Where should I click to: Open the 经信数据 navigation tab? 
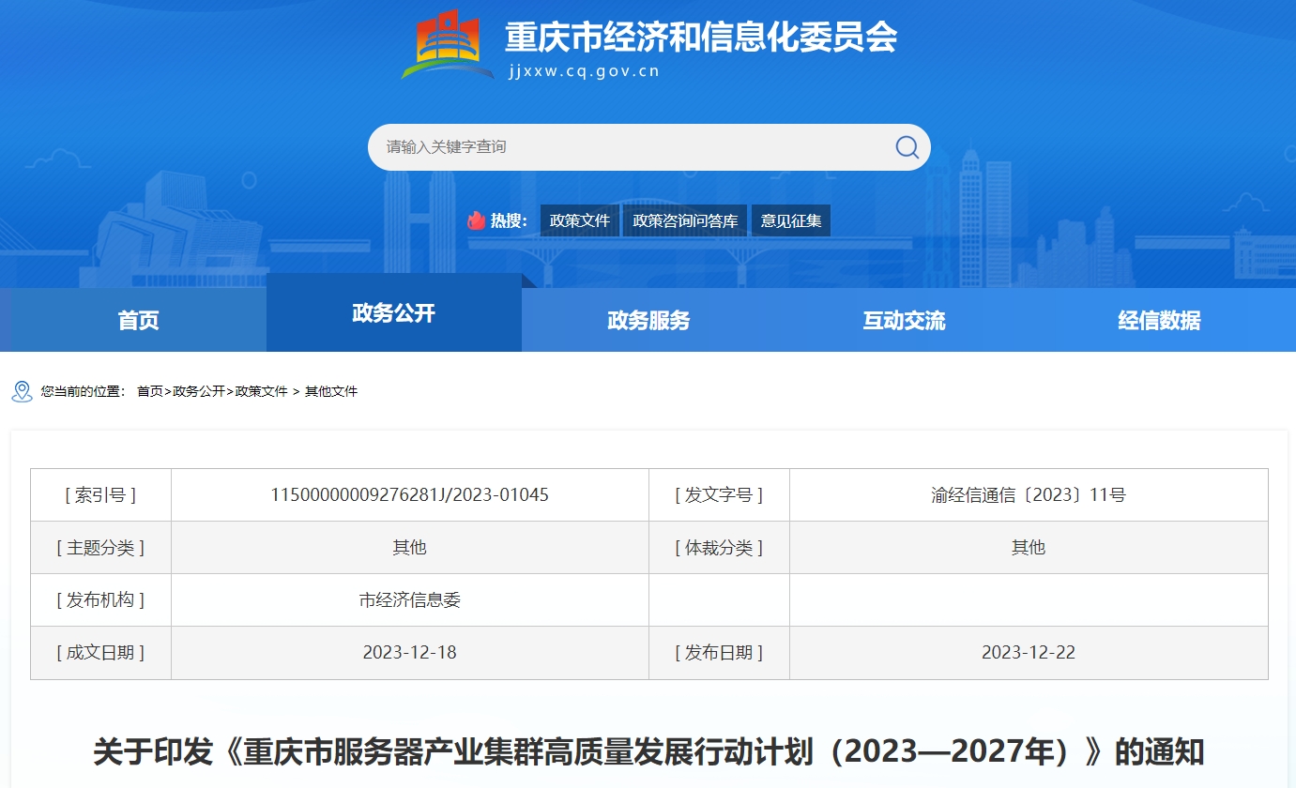click(x=1159, y=321)
